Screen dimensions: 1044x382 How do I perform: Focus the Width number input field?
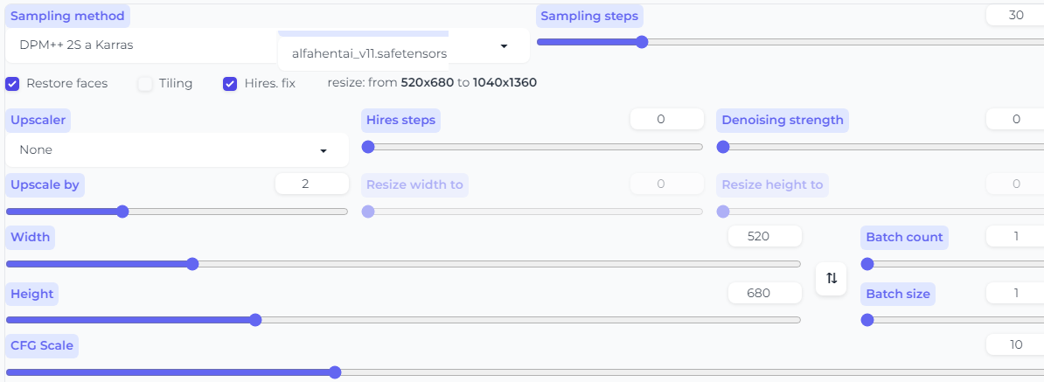765,237
